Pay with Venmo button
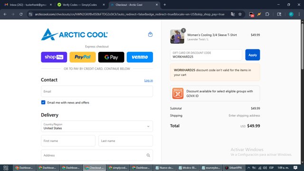Screen dimensions: 304x171 (140, 57)
